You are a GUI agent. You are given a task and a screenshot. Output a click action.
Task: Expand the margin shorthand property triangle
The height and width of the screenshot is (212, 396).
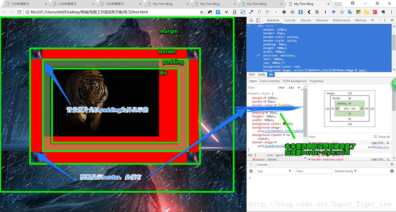265,98
